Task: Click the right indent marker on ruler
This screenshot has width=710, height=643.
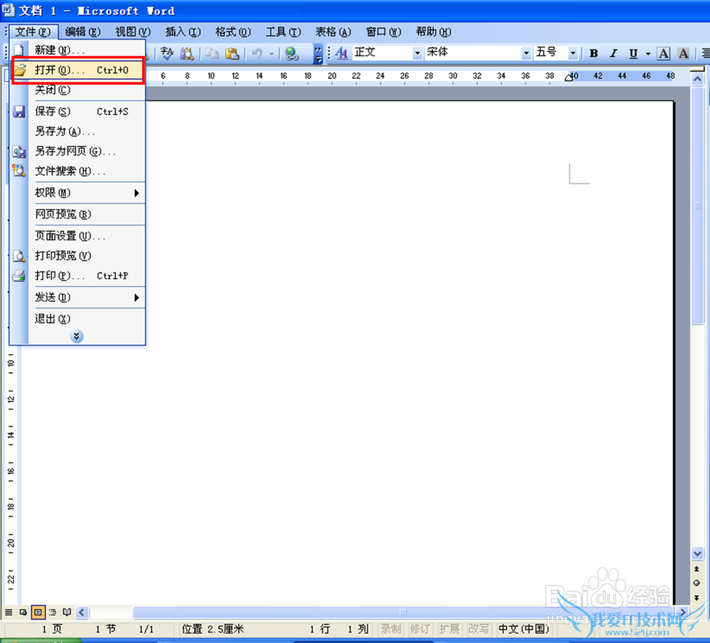Action: [x=569, y=77]
